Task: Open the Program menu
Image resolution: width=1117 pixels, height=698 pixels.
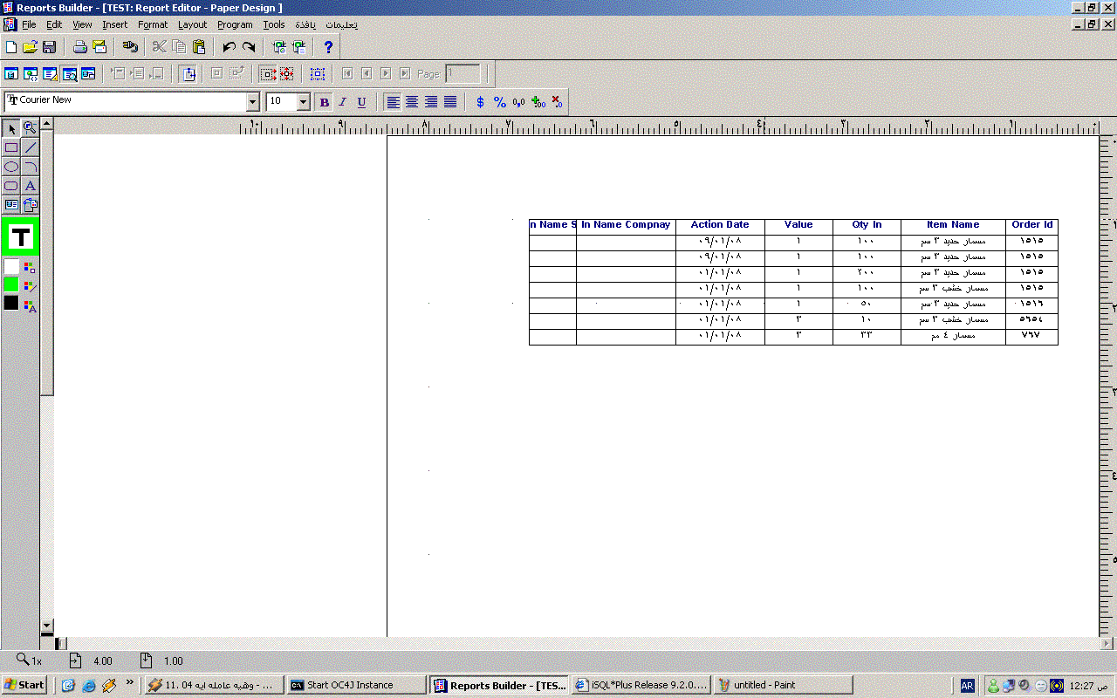Action: [x=235, y=24]
